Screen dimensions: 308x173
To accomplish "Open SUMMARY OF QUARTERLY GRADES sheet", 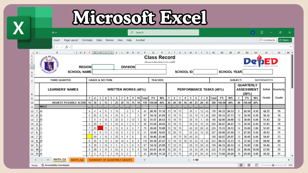I will [110, 160].
